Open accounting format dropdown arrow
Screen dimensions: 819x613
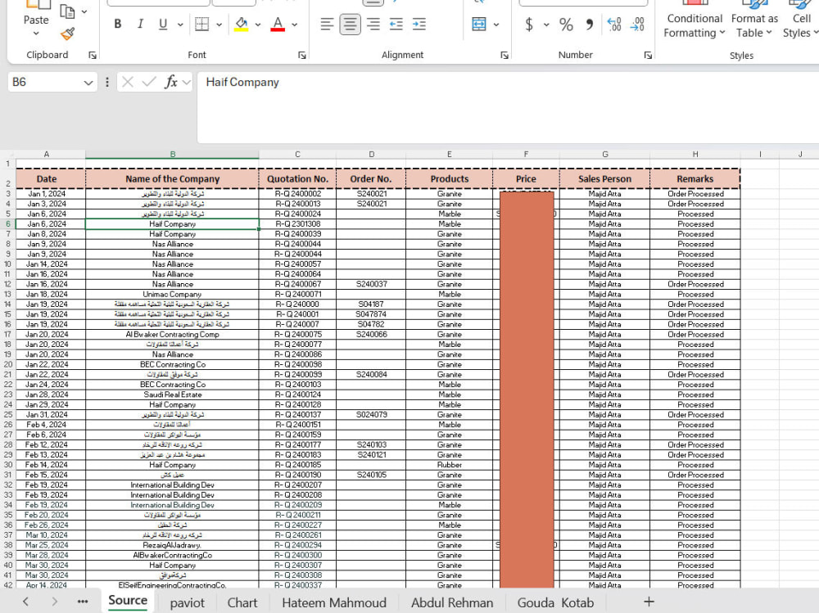[546, 25]
